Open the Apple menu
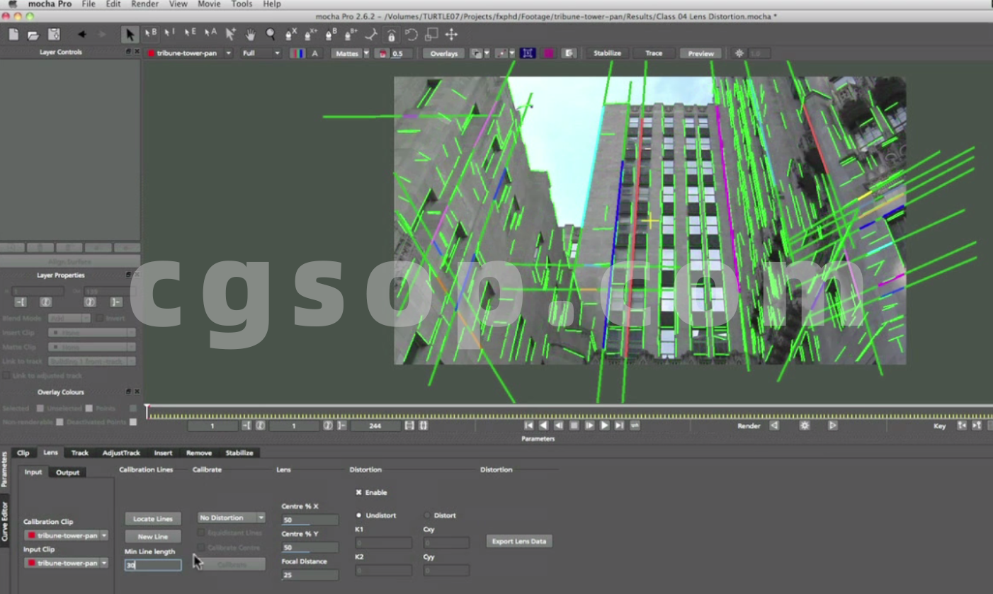993x594 pixels. (12, 4)
